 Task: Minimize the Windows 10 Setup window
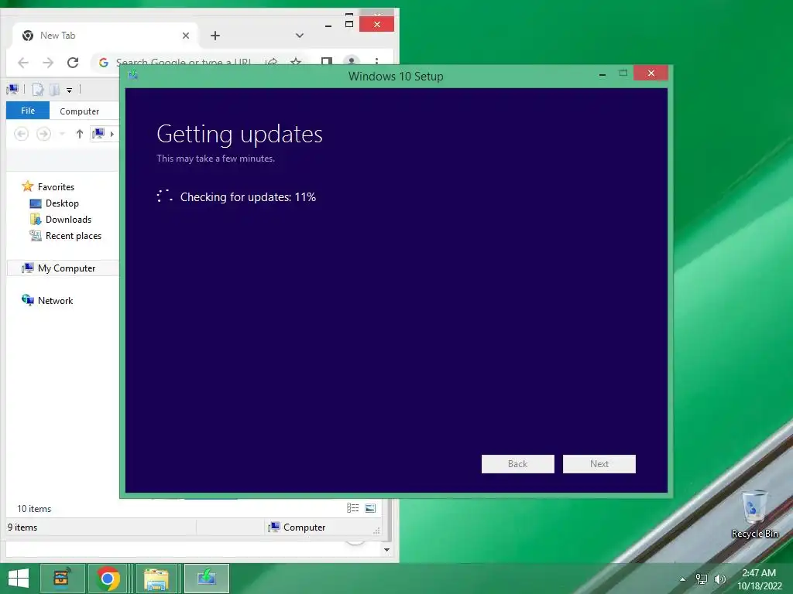pos(602,74)
